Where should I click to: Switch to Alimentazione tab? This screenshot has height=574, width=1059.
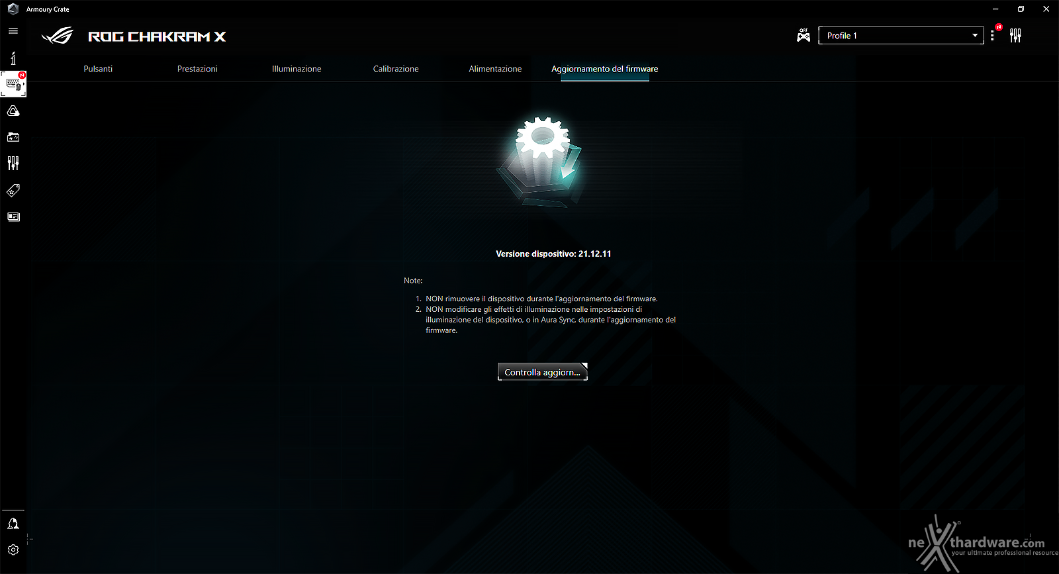[495, 69]
